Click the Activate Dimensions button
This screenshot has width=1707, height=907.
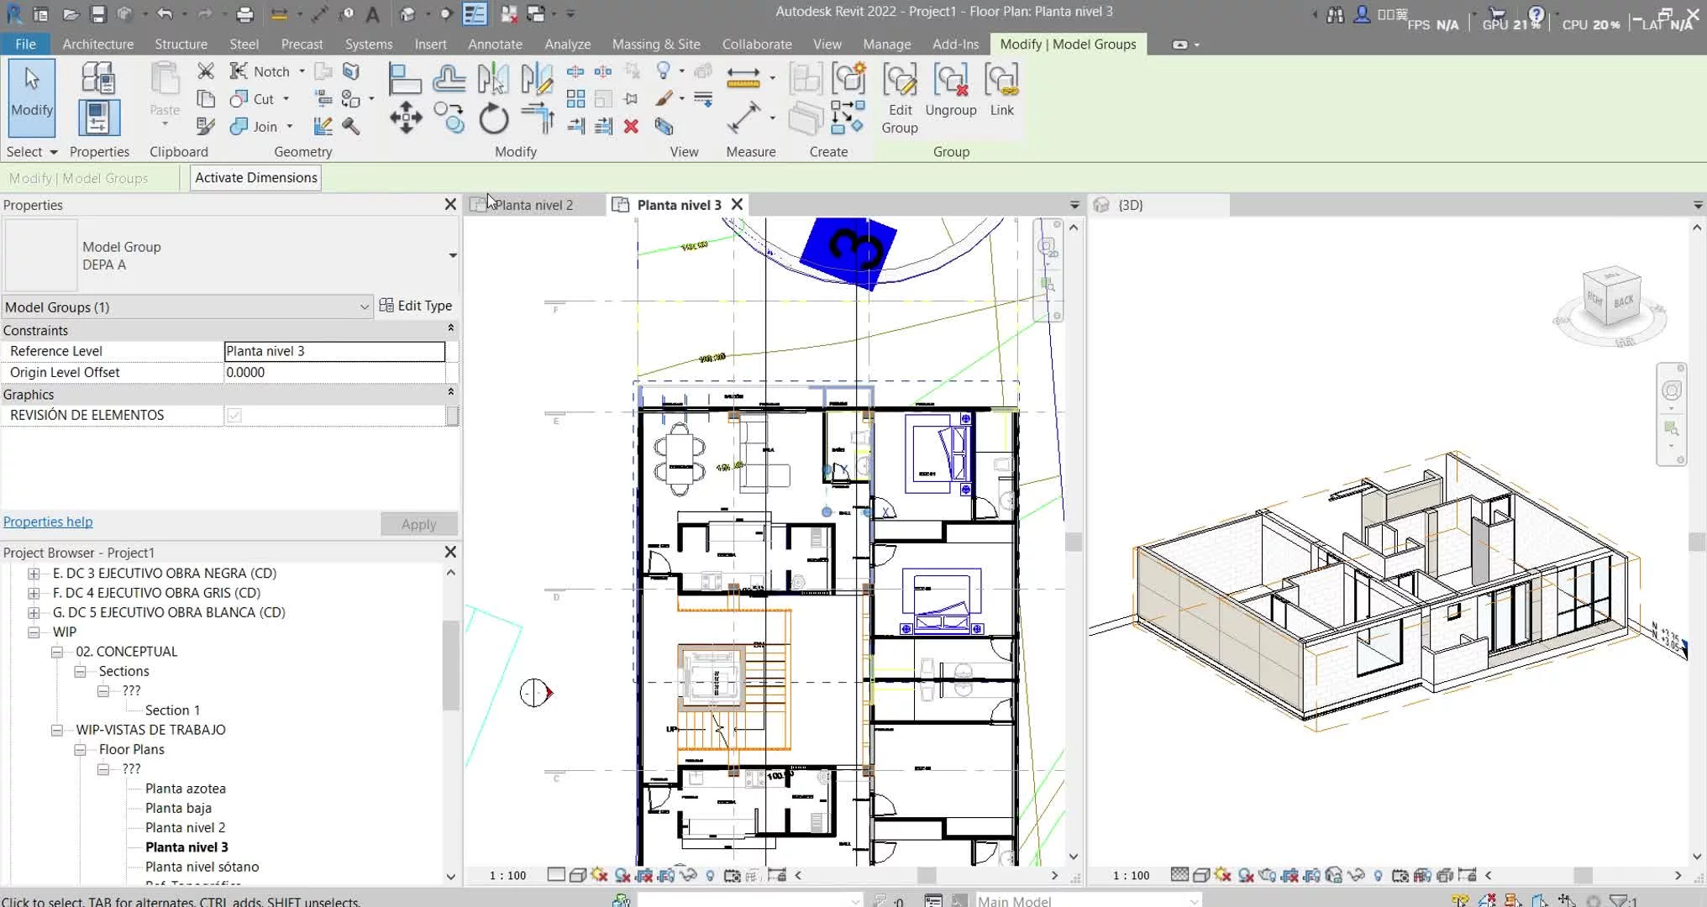(x=256, y=178)
